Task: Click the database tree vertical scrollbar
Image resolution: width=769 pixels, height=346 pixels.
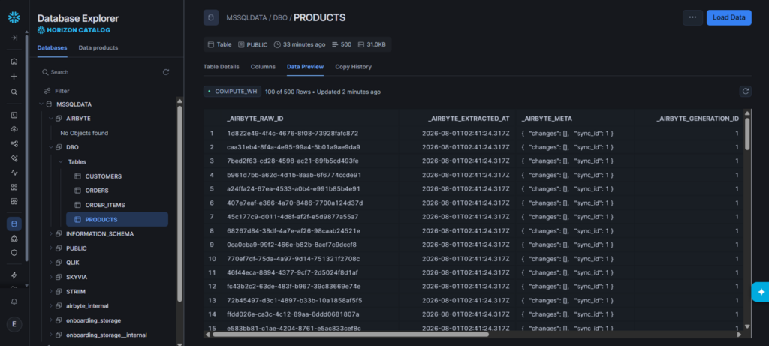Action: pos(179,203)
